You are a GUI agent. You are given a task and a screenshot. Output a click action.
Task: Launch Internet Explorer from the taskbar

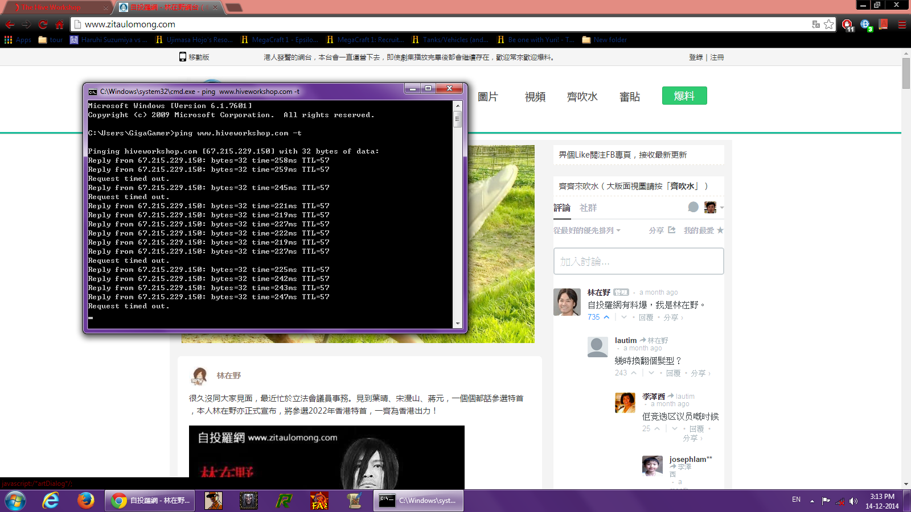pos(51,501)
